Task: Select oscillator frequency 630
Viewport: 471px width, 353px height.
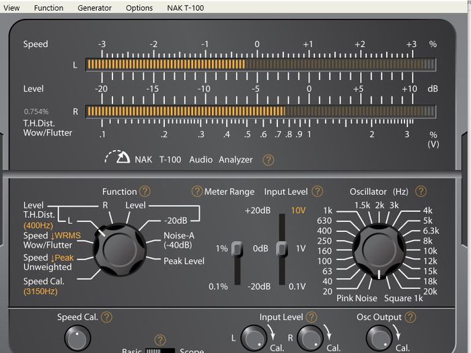Action: tap(324, 221)
